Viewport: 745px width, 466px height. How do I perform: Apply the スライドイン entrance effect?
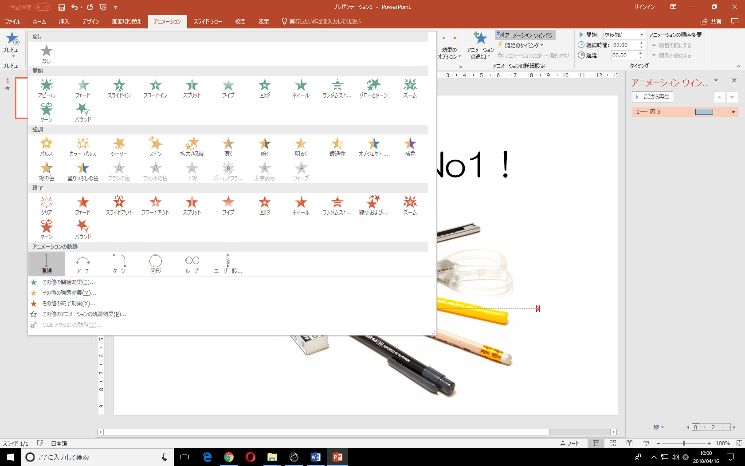[119, 88]
